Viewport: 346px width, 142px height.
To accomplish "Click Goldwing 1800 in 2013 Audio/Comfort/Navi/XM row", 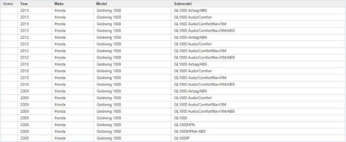I will (109, 24).
